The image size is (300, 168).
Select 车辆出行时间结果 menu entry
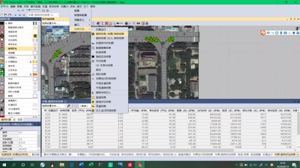click(109, 79)
